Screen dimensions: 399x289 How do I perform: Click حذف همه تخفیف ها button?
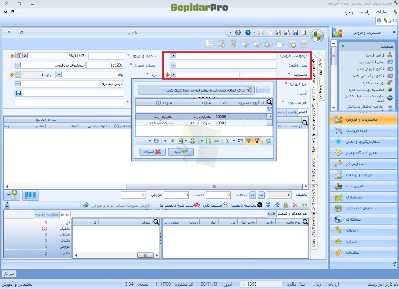pos(179,205)
